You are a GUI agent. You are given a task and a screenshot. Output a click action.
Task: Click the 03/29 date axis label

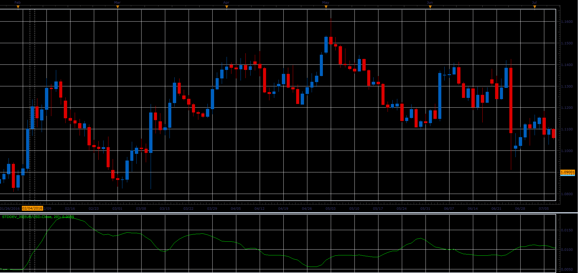point(212,209)
